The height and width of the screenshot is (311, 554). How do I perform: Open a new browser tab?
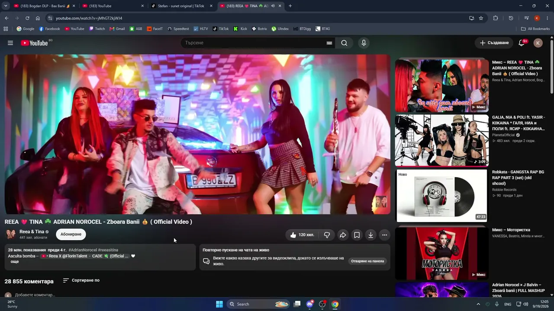pyautogui.click(x=290, y=6)
